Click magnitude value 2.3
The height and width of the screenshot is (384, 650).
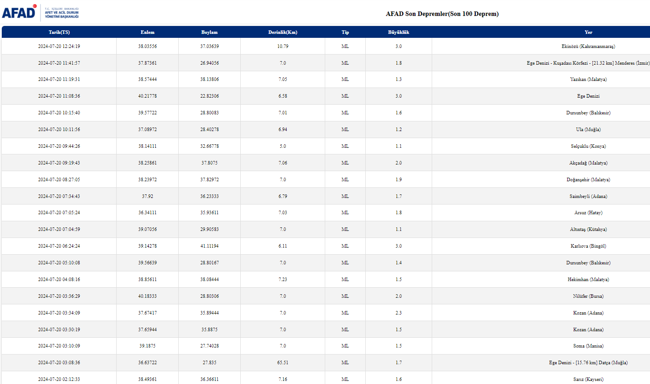pos(398,313)
